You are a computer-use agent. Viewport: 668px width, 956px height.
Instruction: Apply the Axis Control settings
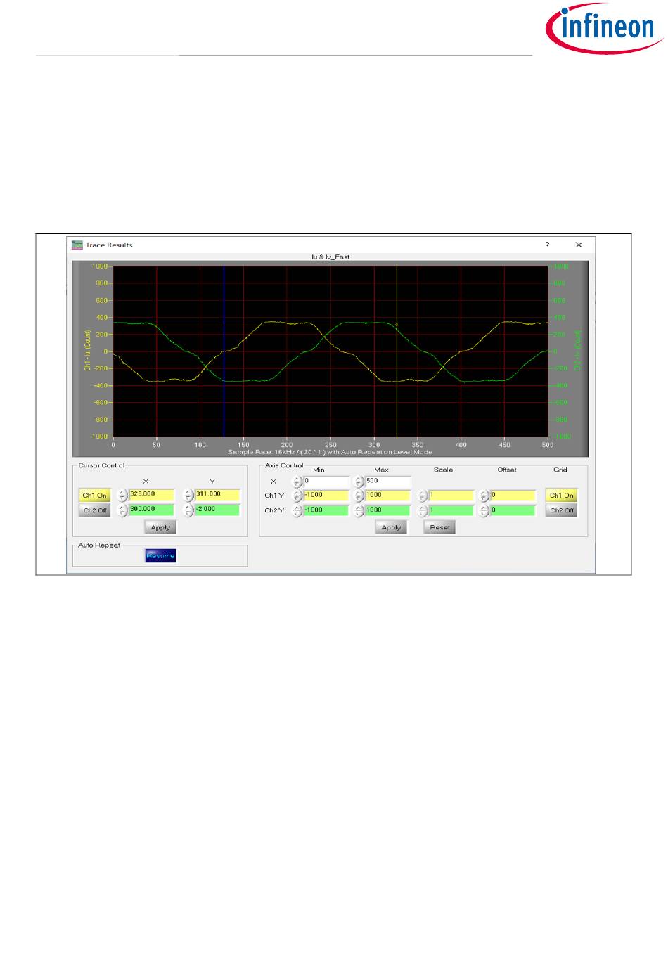click(x=391, y=527)
